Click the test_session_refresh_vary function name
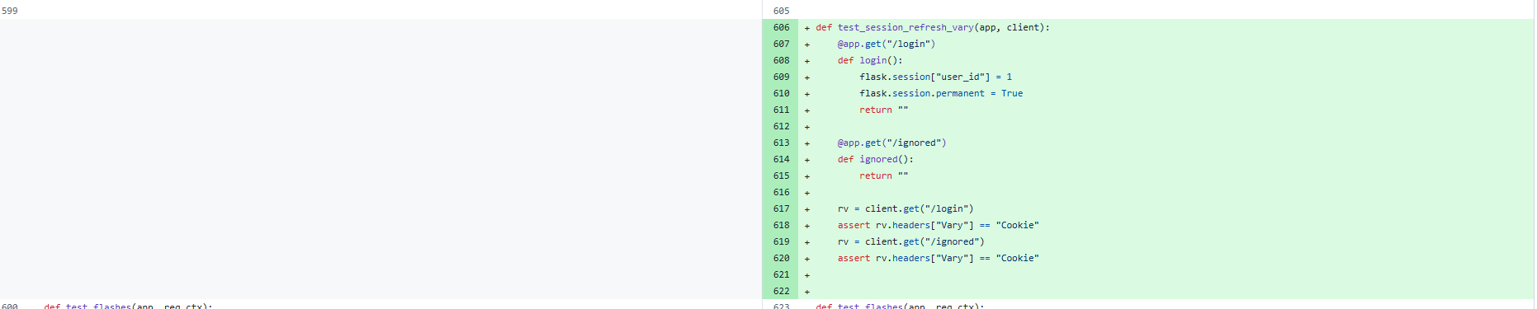This screenshot has width=1537, height=309. [906, 27]
